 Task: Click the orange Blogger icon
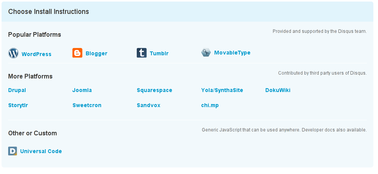tap(77, 53)
